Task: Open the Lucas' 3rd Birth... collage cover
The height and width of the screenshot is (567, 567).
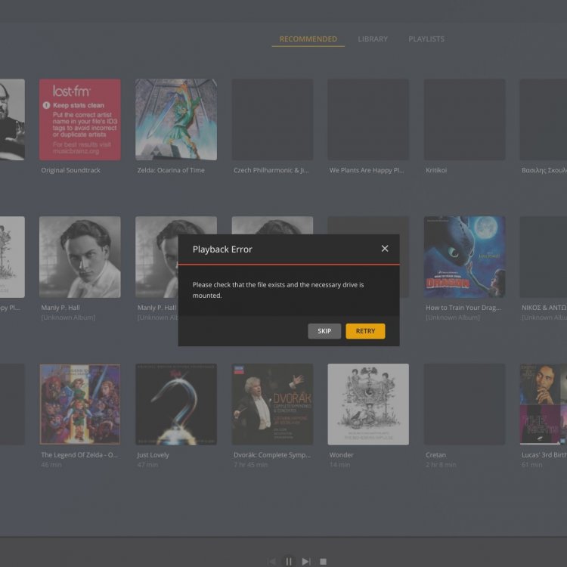Action: 544,404
